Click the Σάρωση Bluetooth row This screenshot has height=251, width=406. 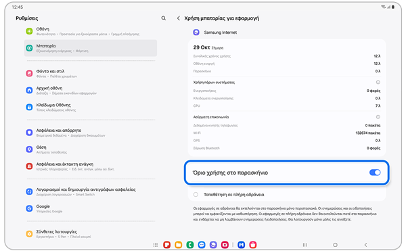pyautogui.click(x=287, y=148)
